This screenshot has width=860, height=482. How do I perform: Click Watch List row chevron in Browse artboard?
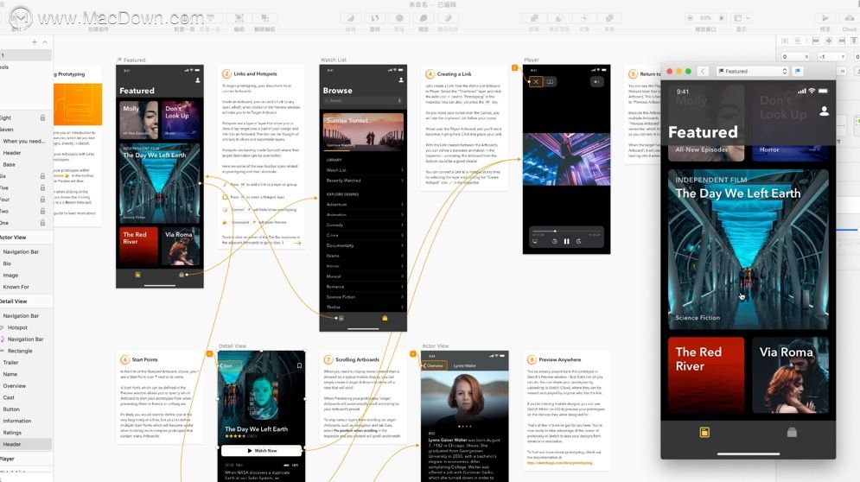click(402, 170)
